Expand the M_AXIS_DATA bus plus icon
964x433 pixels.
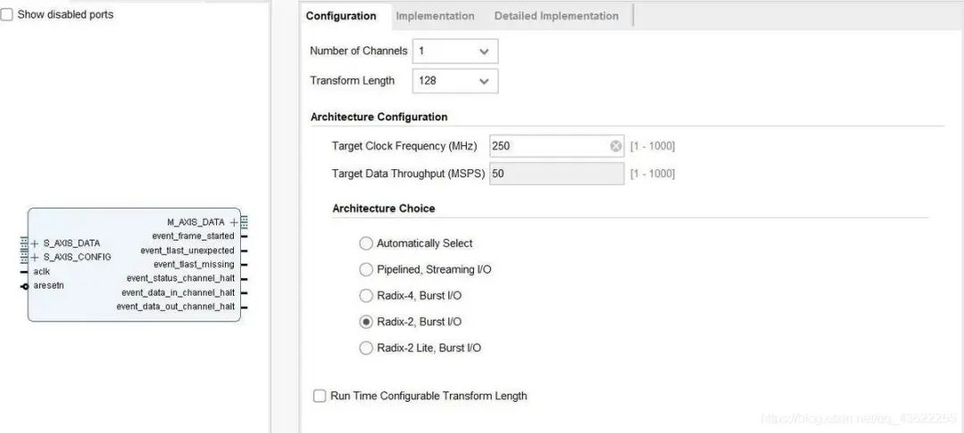tap(234, 222)
